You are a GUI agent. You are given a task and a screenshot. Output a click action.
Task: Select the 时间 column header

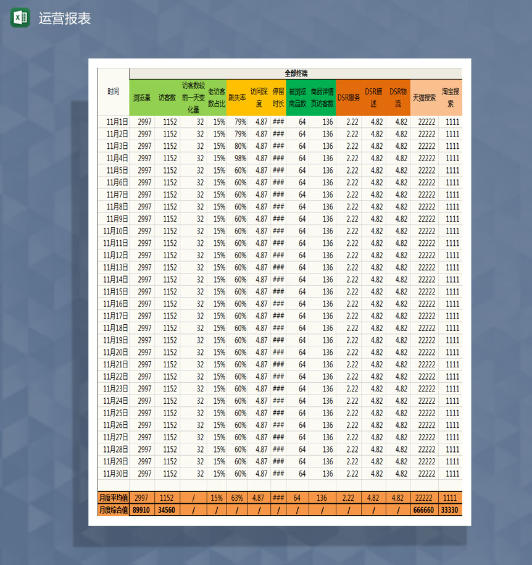click(x=113, y=91)
